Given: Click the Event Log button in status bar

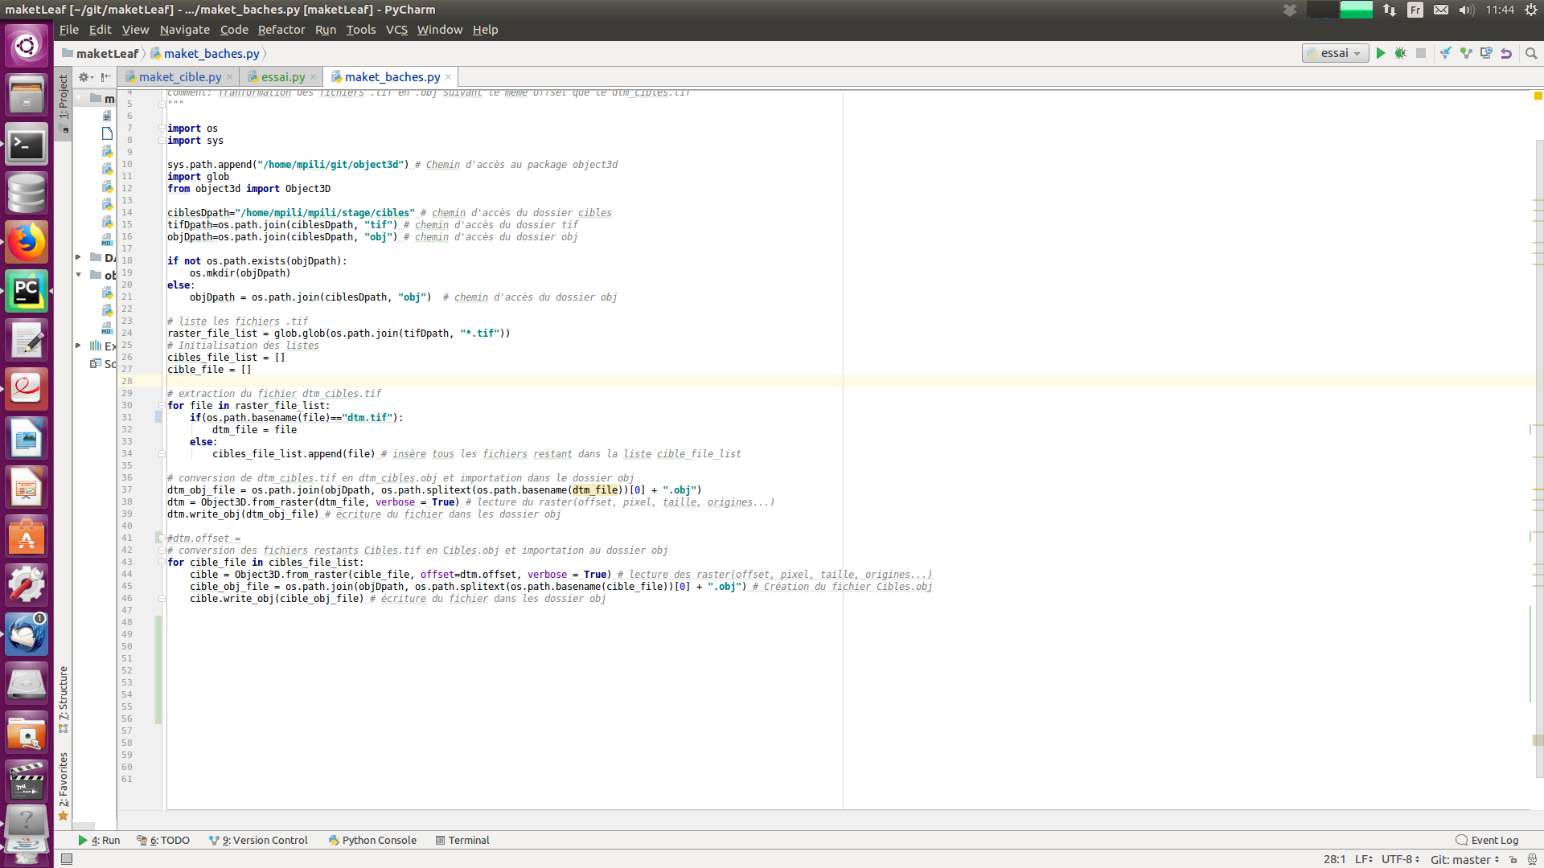Looking at the screenshot, I should [1491, 839].
